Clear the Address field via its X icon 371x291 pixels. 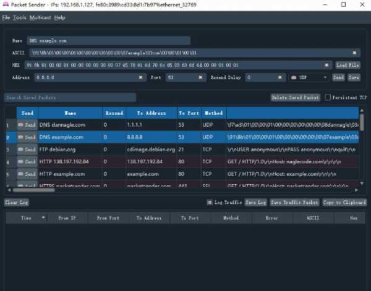tap(142, 78)
